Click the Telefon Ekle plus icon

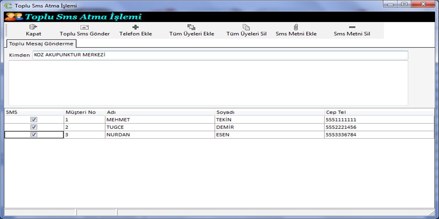(x=135, y=27)
